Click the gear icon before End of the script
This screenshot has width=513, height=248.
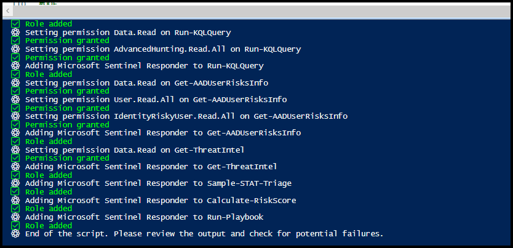(15, 234)
